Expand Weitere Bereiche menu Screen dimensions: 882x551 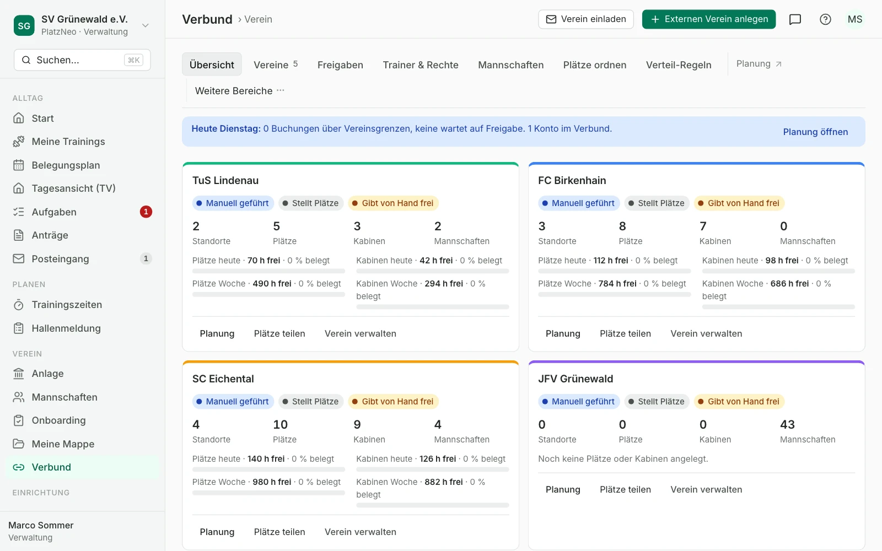coord(240,91)
